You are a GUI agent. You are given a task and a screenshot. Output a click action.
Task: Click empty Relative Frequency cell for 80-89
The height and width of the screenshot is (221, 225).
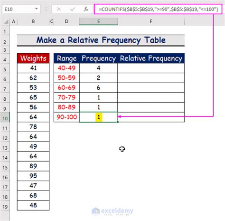(151, 107)
